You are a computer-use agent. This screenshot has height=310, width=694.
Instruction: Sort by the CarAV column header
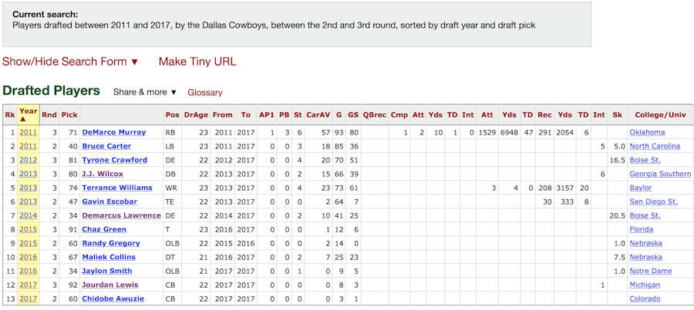pos(318,115)
